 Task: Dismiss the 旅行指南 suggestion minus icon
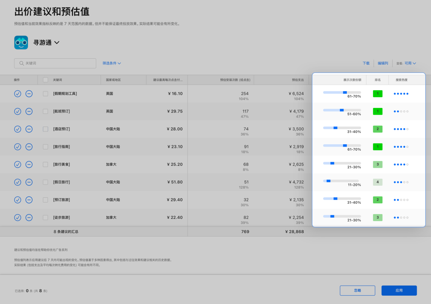[29, 147]
